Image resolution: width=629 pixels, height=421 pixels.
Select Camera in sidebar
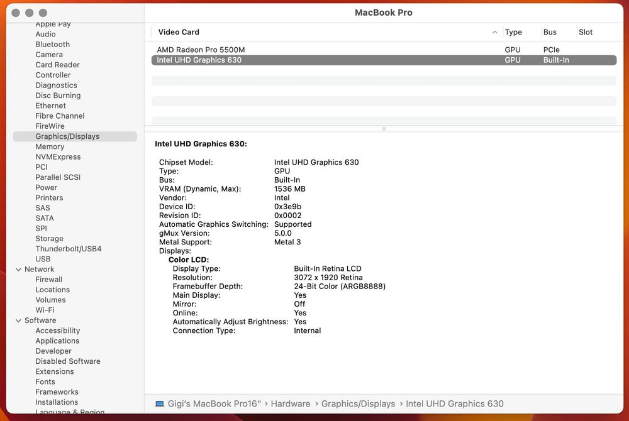point(49,55)
